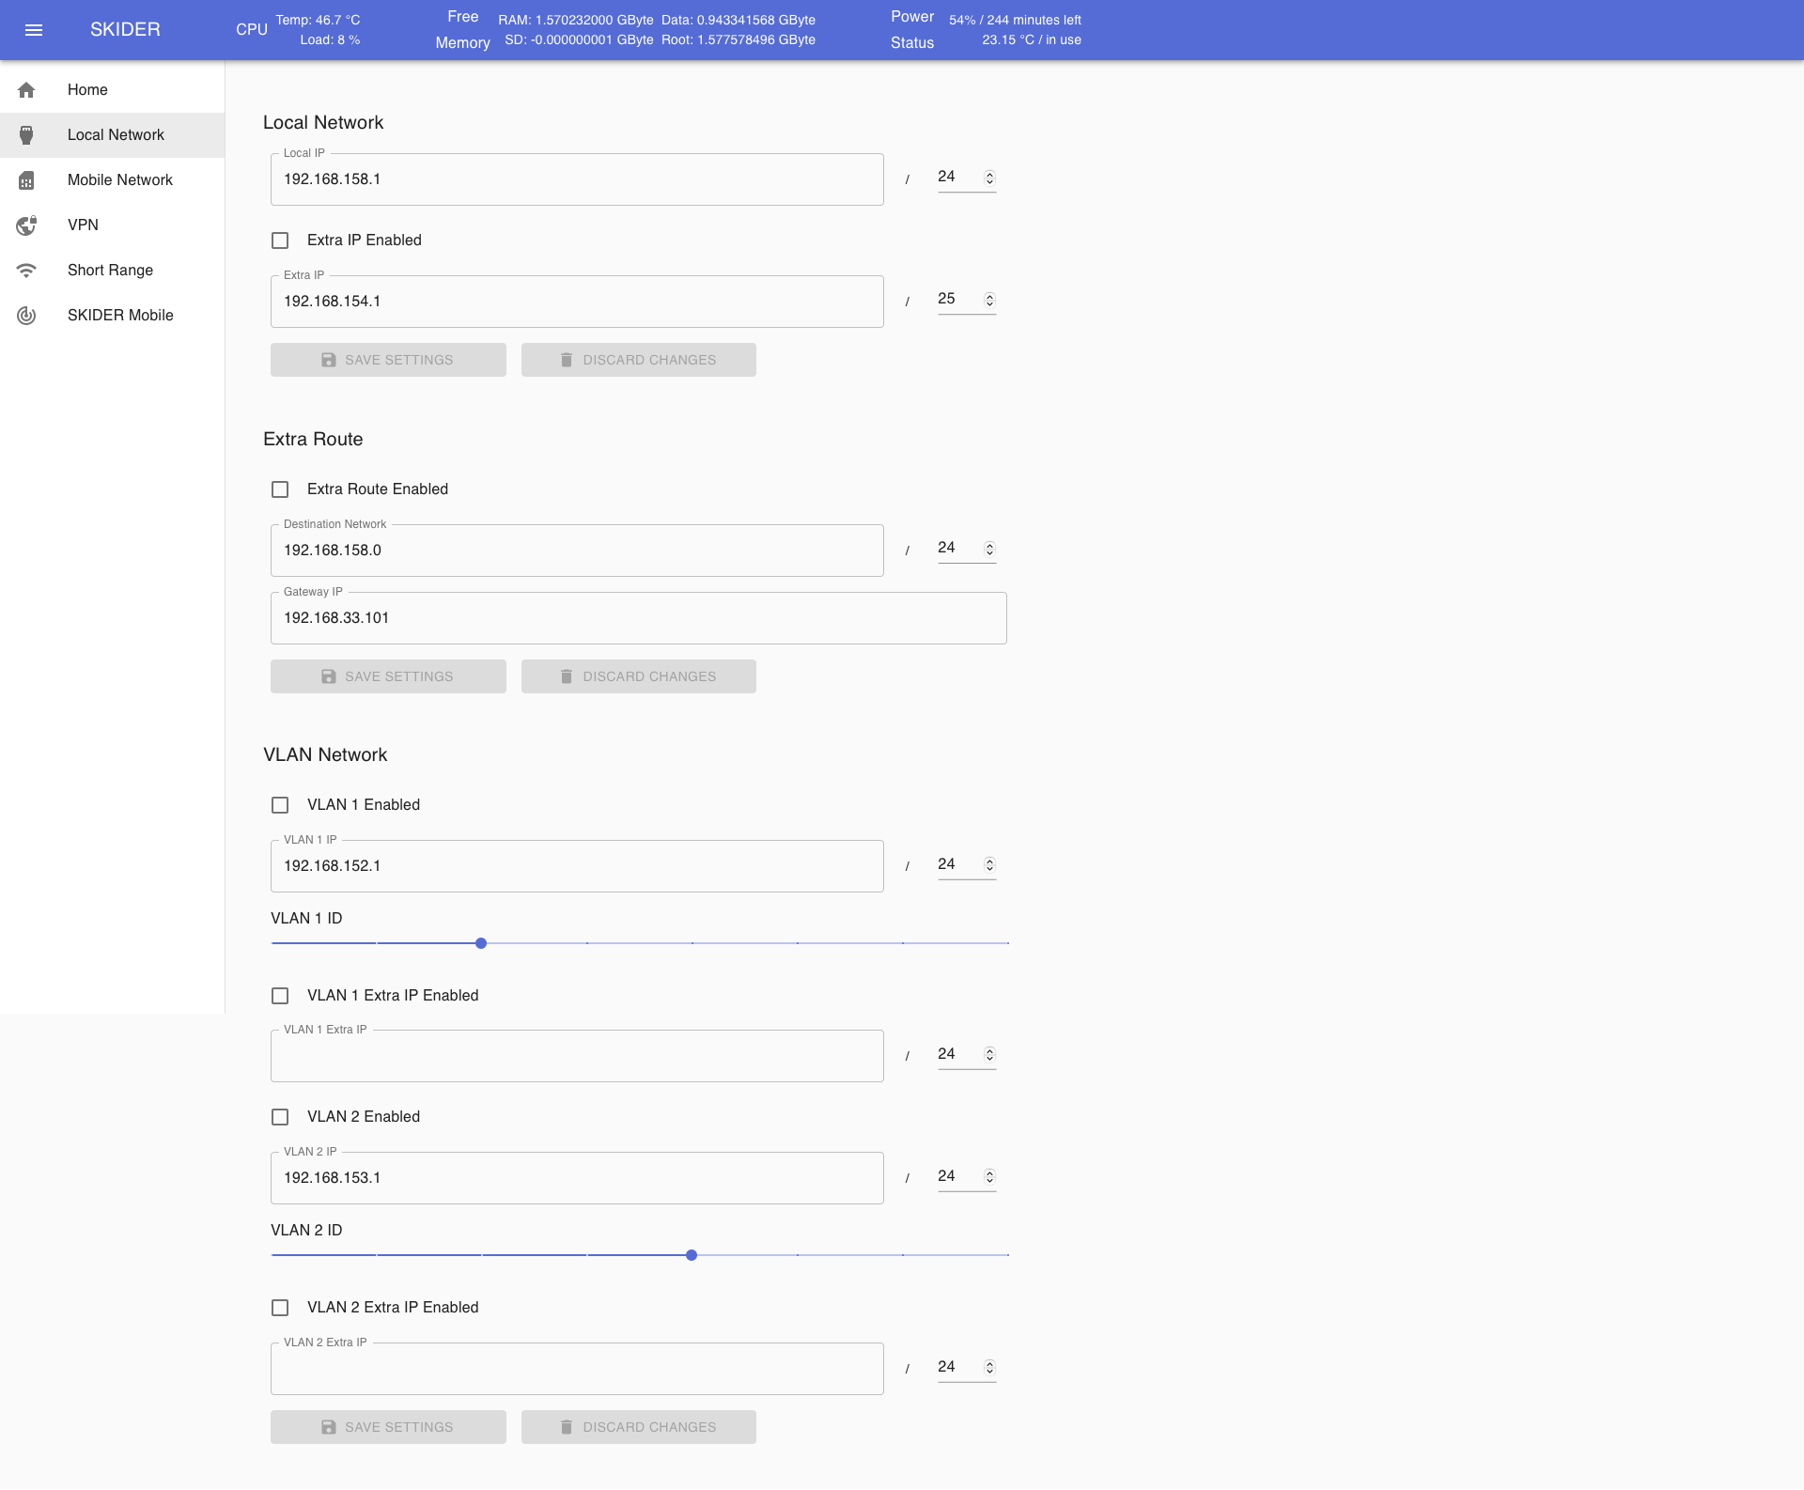Image resolution: width=1804 pixels, height=1490 pixels.
Task: Click the VPN globe-lock icon
Action: [x=26, y=225]
